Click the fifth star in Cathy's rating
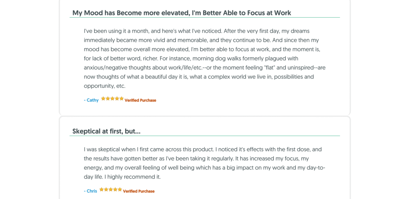 click(x=121, y=98)
